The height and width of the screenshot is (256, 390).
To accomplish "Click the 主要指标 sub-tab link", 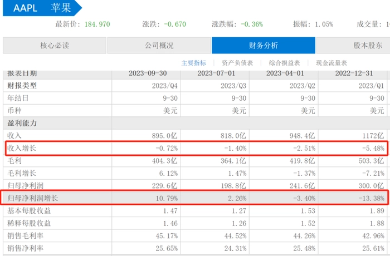I will tap(193, 63).
